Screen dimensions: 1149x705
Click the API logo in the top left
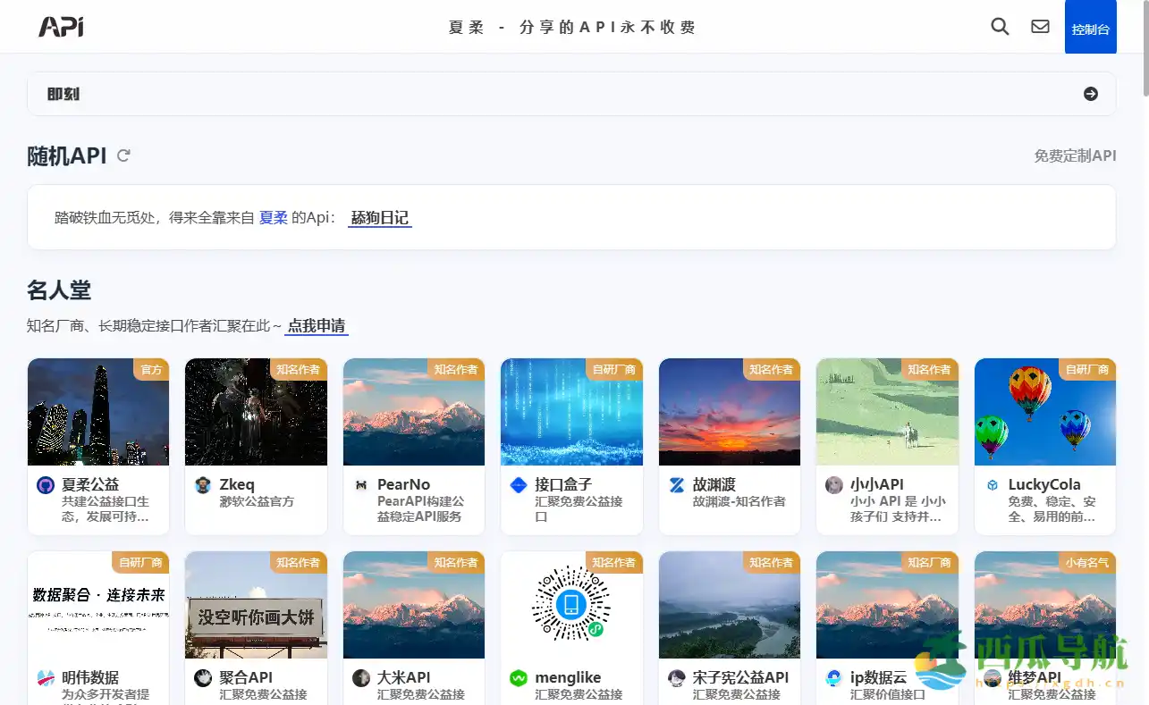click(60, 26)
